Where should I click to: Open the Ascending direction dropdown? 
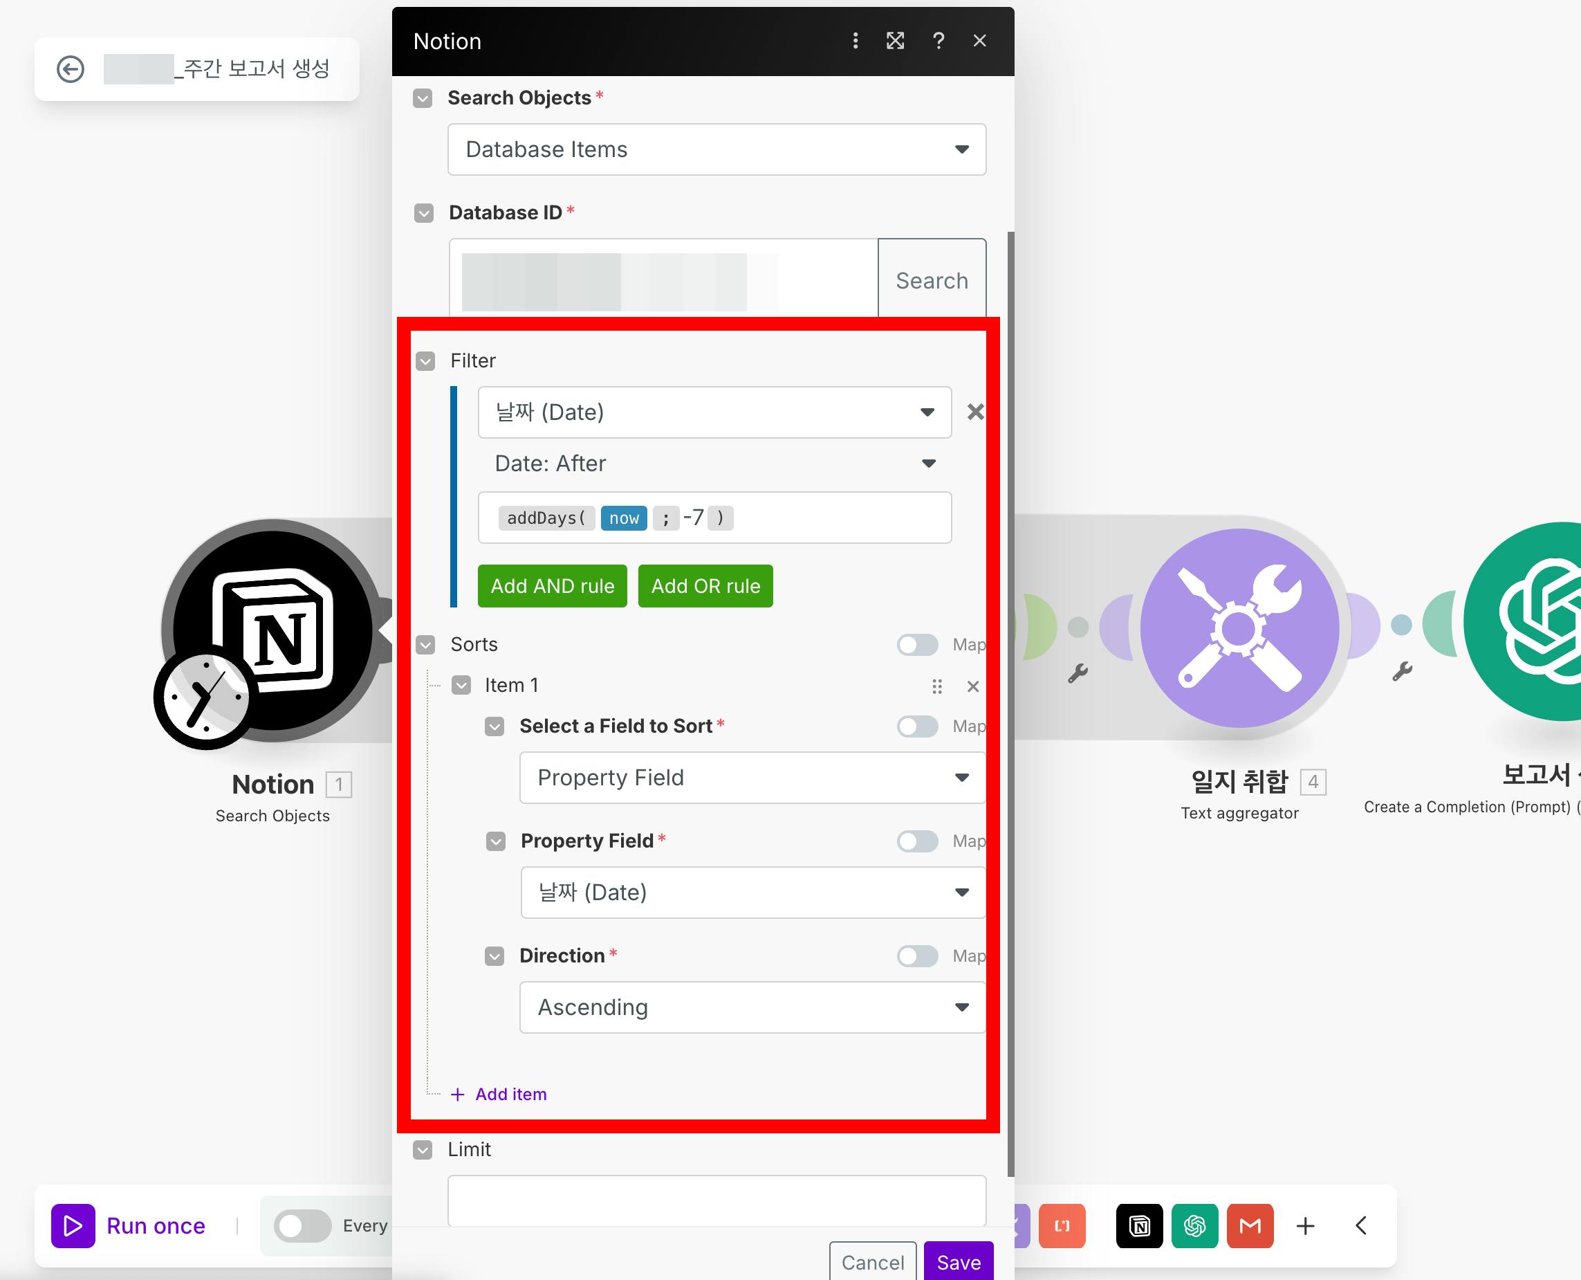[752, 1007]
